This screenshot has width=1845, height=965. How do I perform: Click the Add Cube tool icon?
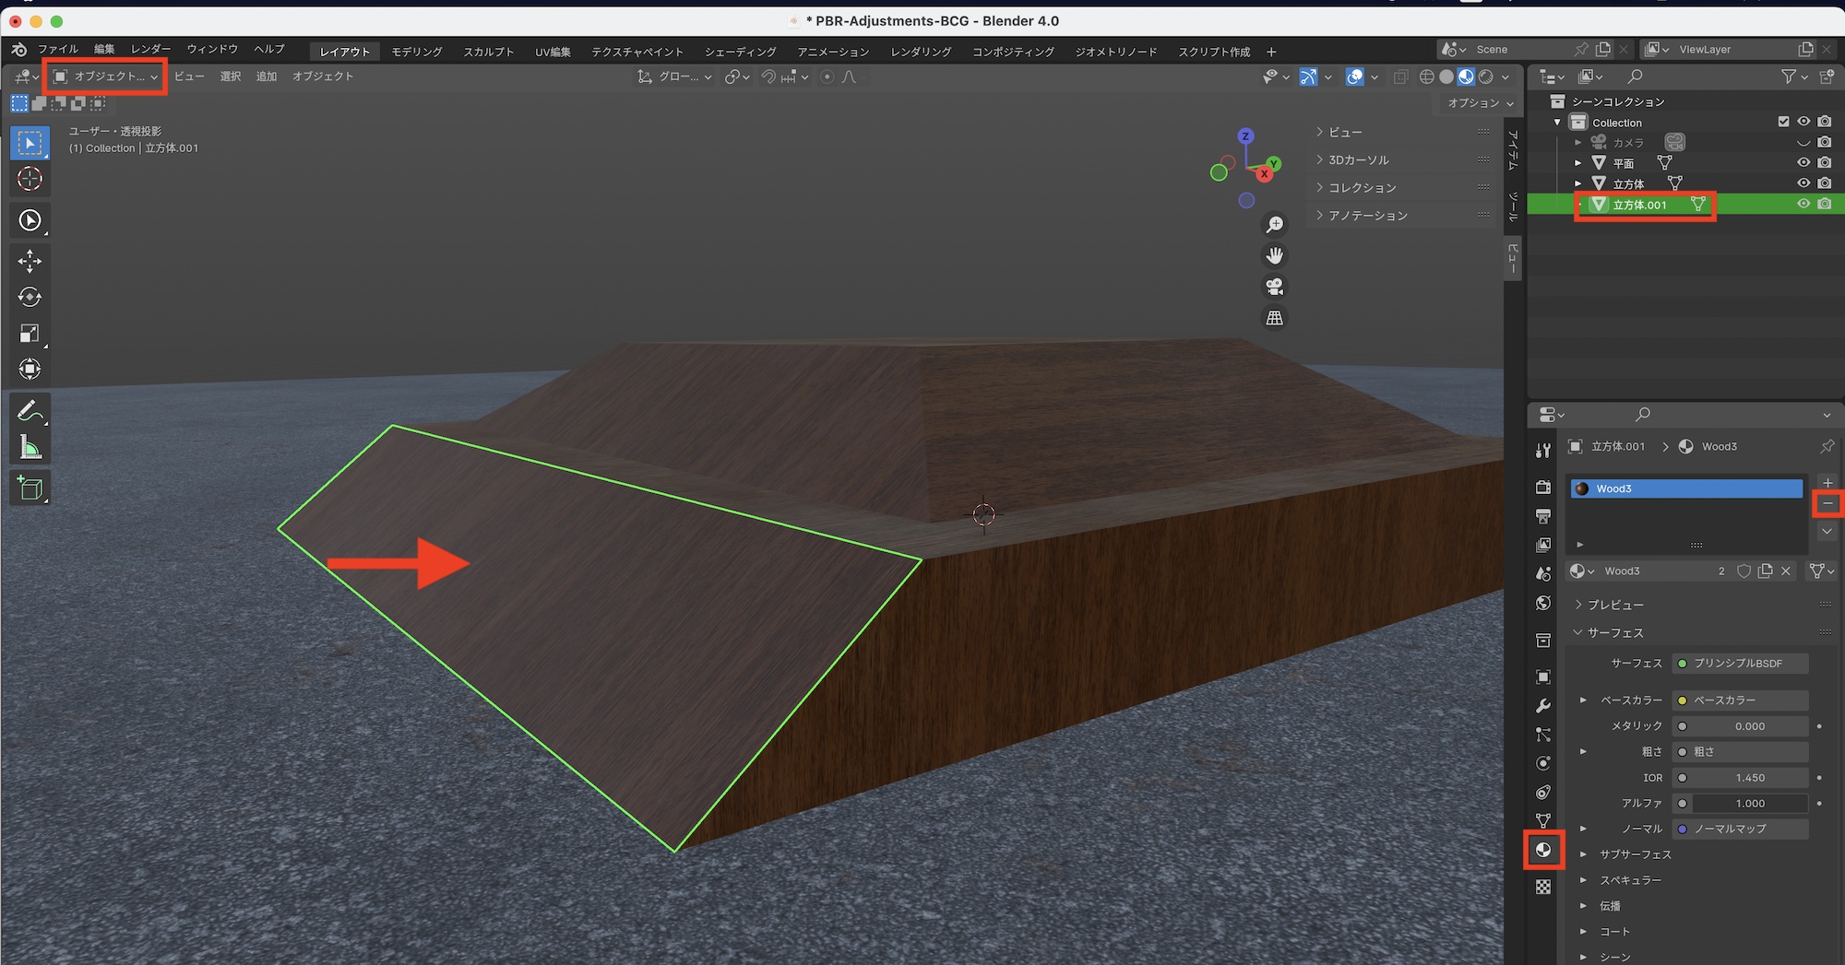point(30,488)
